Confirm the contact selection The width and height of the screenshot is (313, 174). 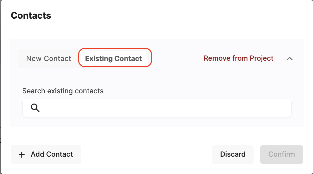pyautogui.click(x=281, y=154)
